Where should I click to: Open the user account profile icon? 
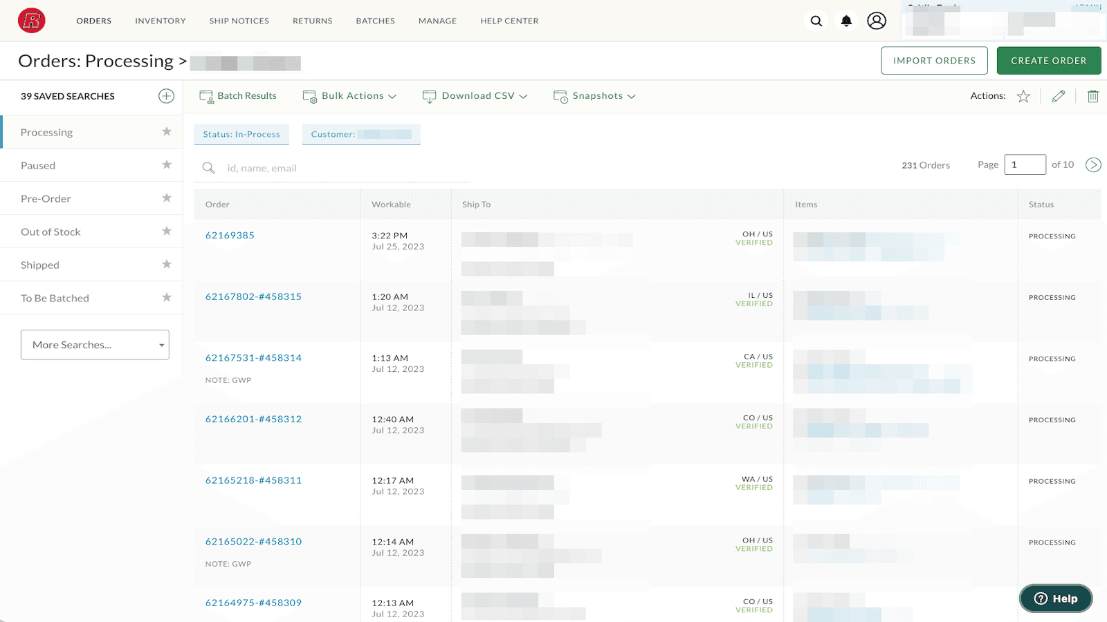click(x=877, y=21)
